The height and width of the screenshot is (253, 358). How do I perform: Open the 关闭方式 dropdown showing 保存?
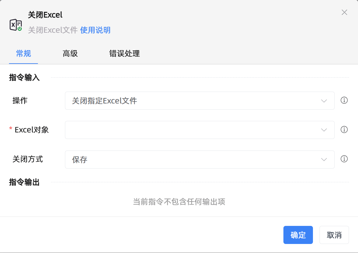click(x=199, y=159)
